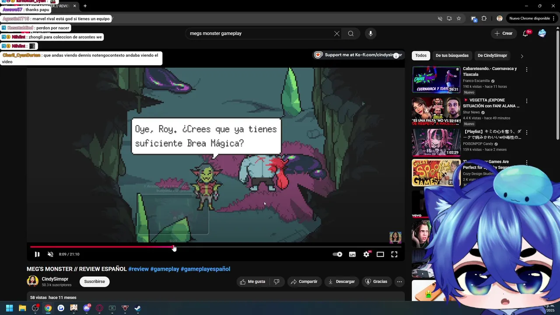Open the POISONPOP Candy playlist thumbnail
Screen dimensions: 560x315
436,143
